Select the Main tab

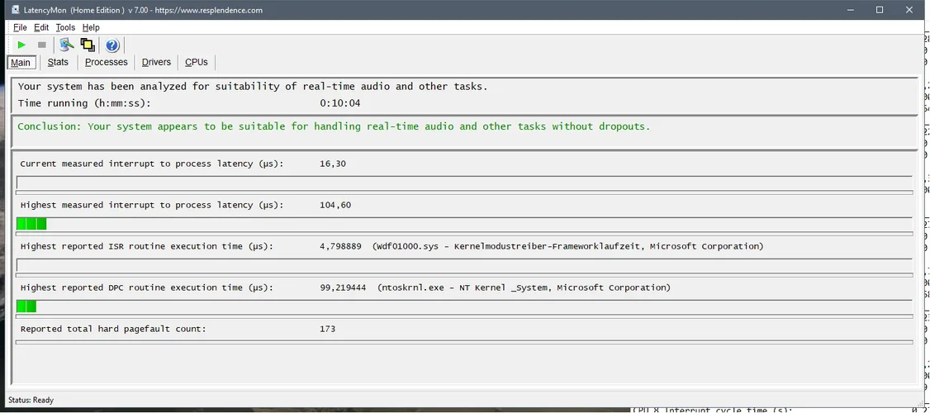(21, 63)
